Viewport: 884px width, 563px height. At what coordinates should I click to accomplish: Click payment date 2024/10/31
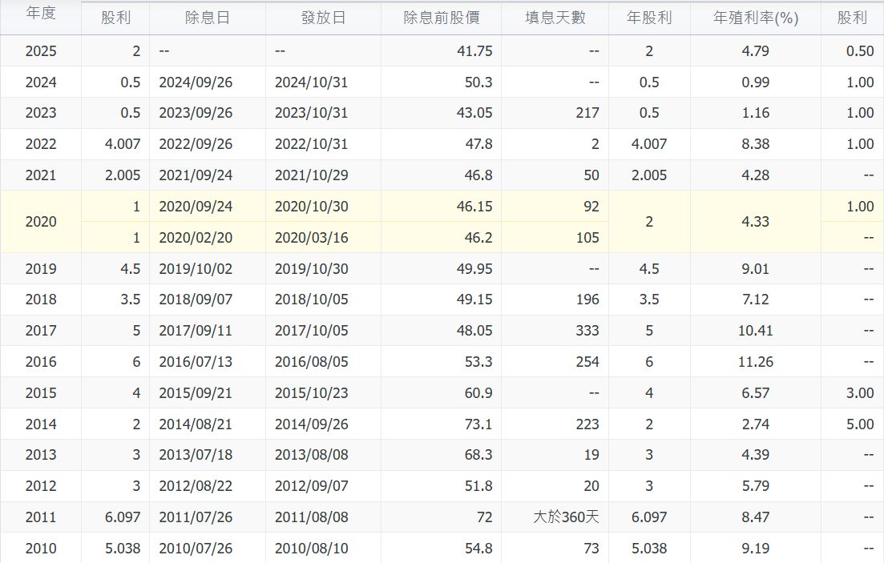(311, 82)
